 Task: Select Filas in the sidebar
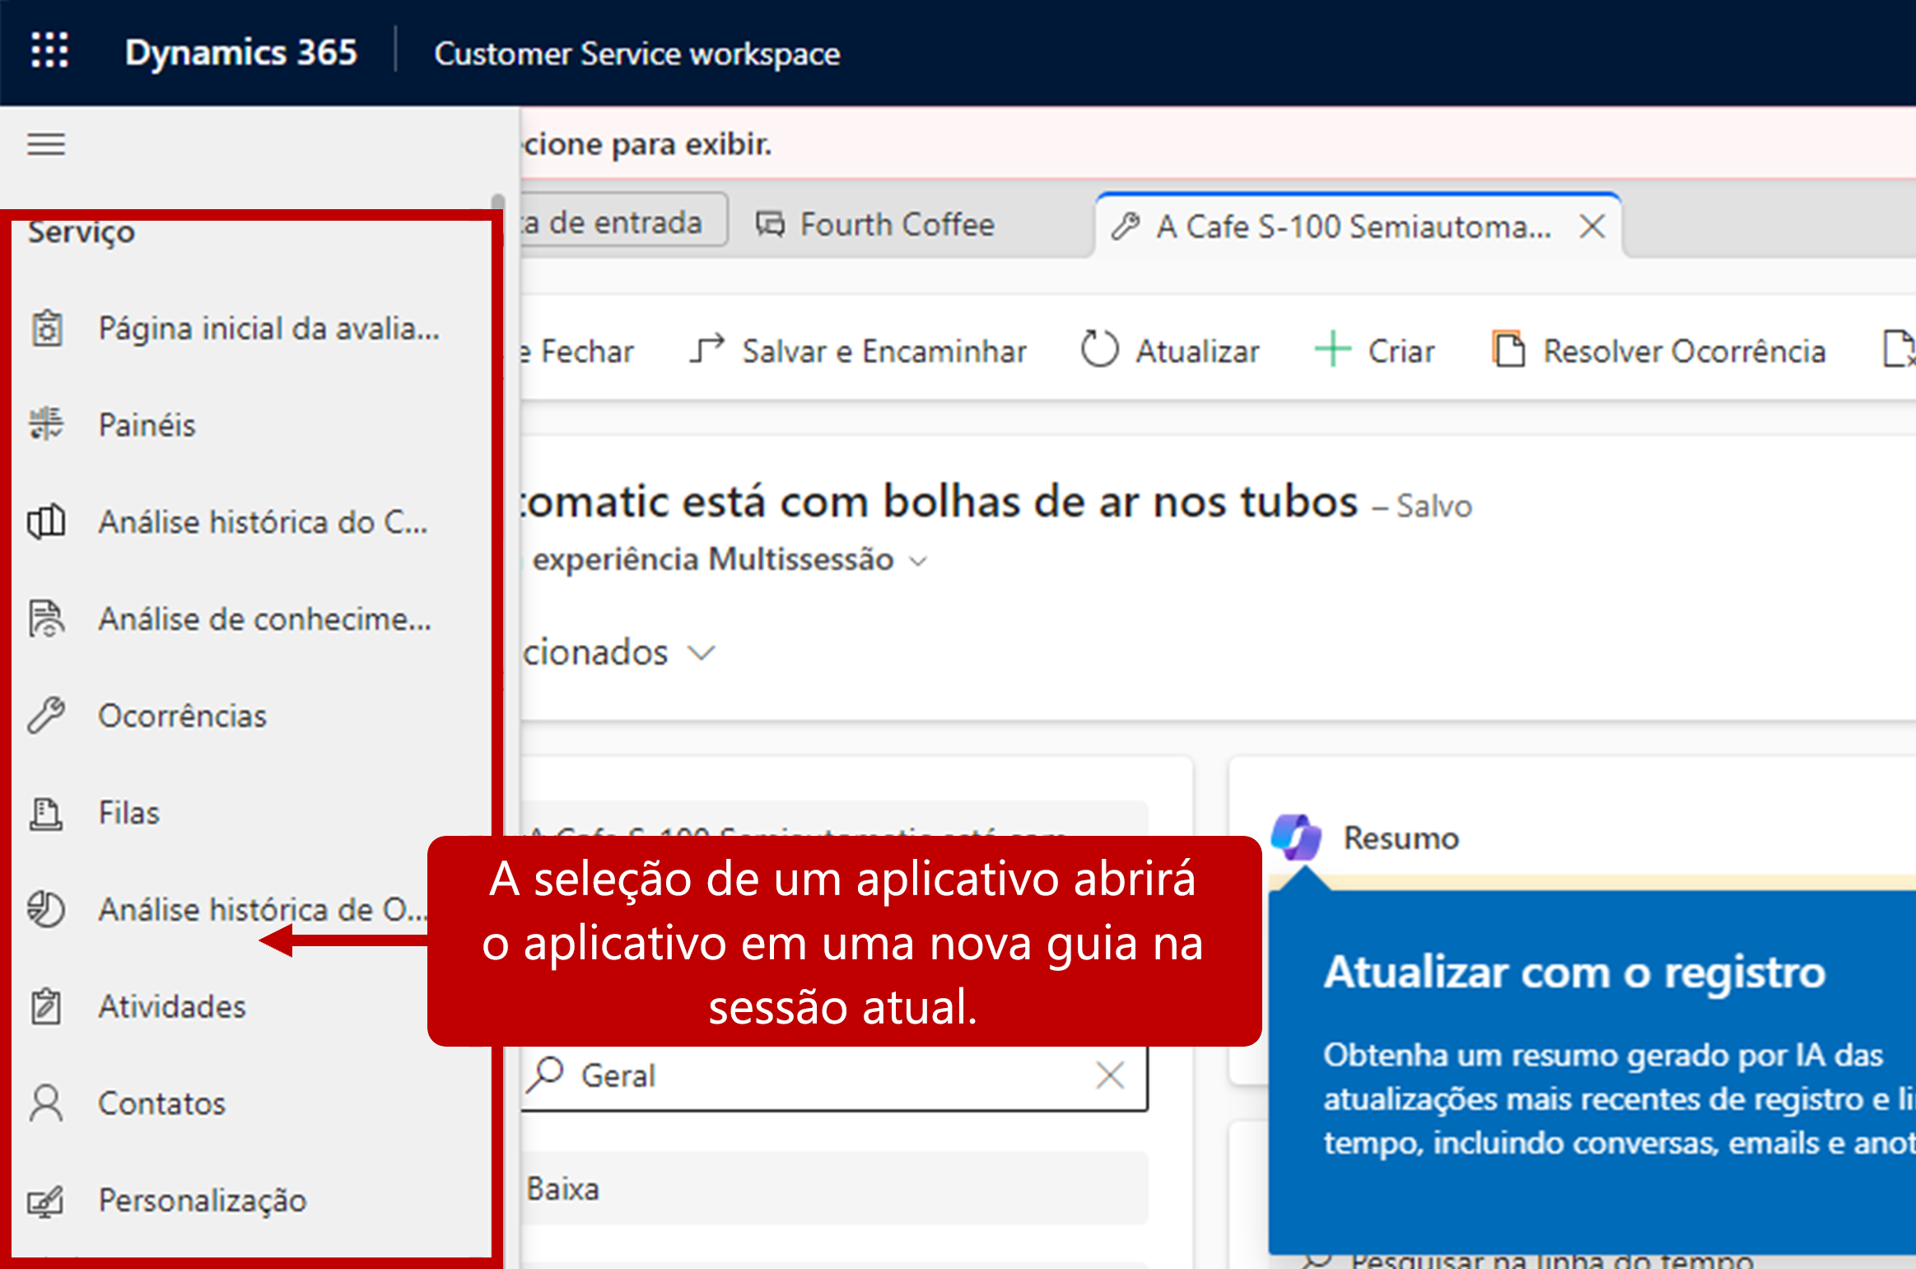click(x=128, y=812)
